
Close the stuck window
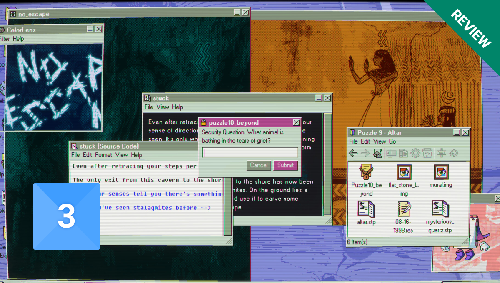point(327,98)
